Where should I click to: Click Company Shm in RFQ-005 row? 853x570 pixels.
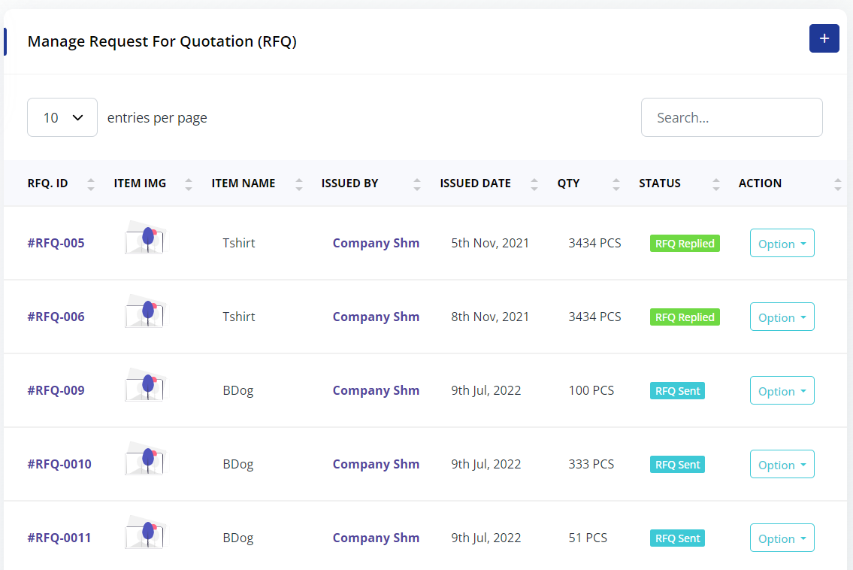click(376, 243)
